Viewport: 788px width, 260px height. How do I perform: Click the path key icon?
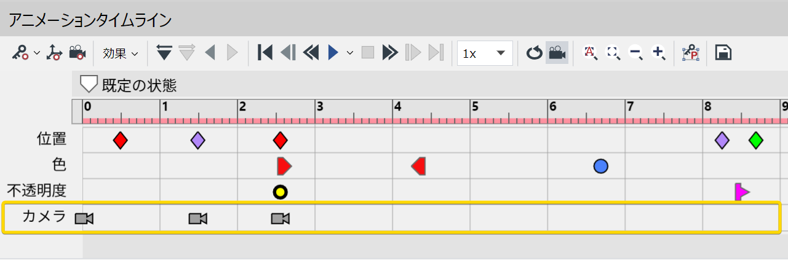[55, 53]
